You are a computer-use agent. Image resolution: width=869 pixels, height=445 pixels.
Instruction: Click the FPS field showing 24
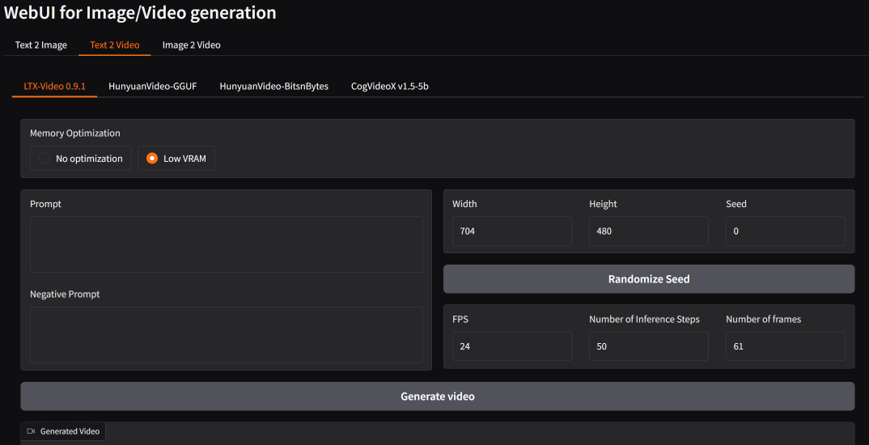point(512,346)
